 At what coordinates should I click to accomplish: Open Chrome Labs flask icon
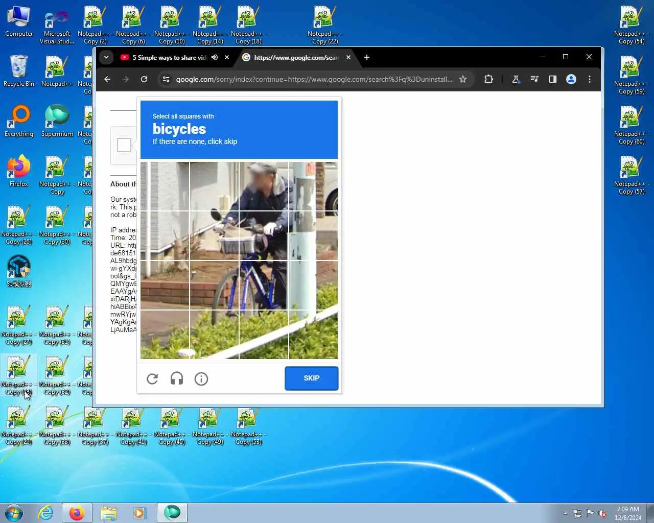pyautogui.click(x=516, y=79)
